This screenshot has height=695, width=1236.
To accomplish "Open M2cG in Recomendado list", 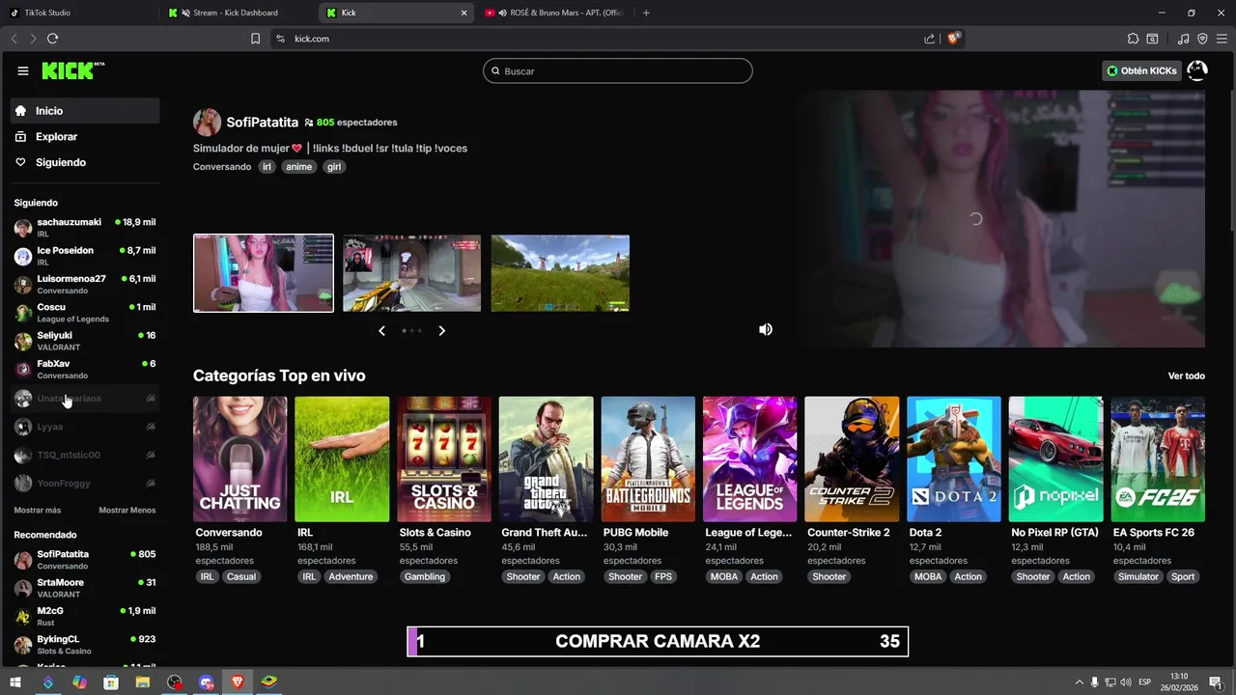I will [x=85, y=616].
